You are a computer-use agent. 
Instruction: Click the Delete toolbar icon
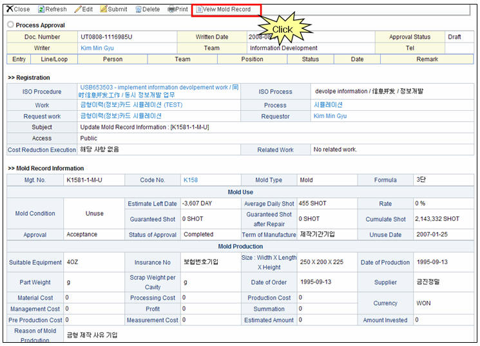tap(139, 10)
